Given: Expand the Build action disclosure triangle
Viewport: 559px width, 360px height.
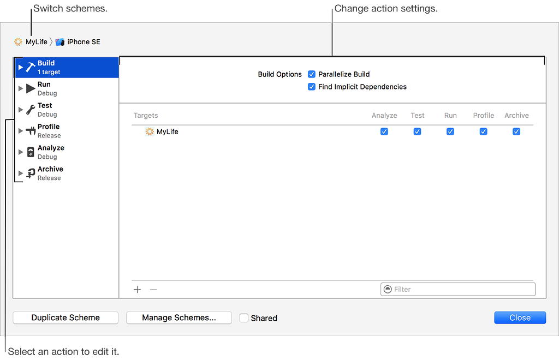Looking at the screenshot, I should pos(20,67).
